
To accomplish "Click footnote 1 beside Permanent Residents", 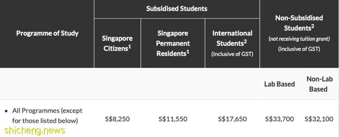I will pyautogui.click(x=188, y=51).
